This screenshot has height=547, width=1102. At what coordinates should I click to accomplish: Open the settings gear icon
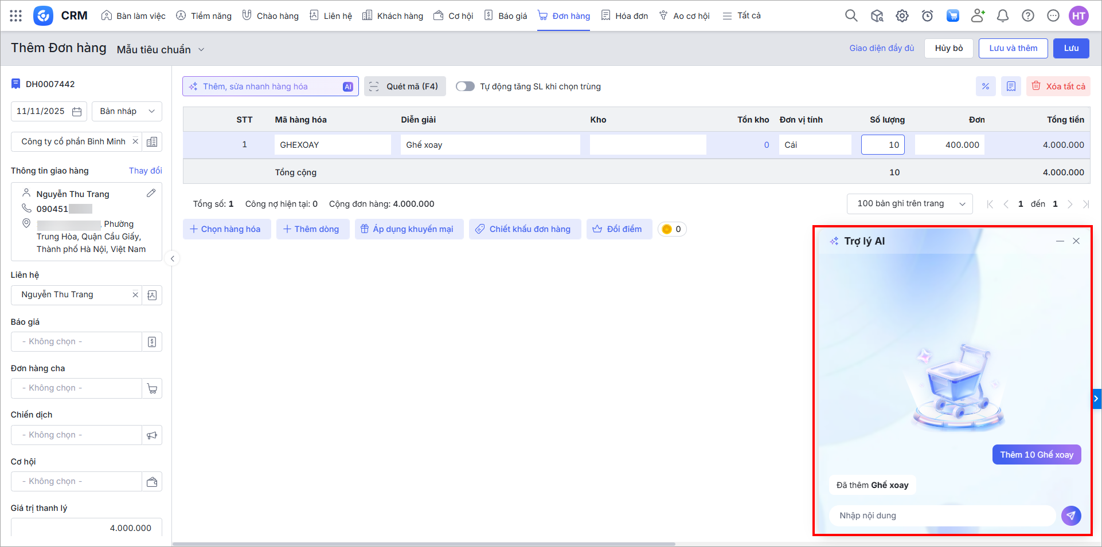(x=902, y=16)
